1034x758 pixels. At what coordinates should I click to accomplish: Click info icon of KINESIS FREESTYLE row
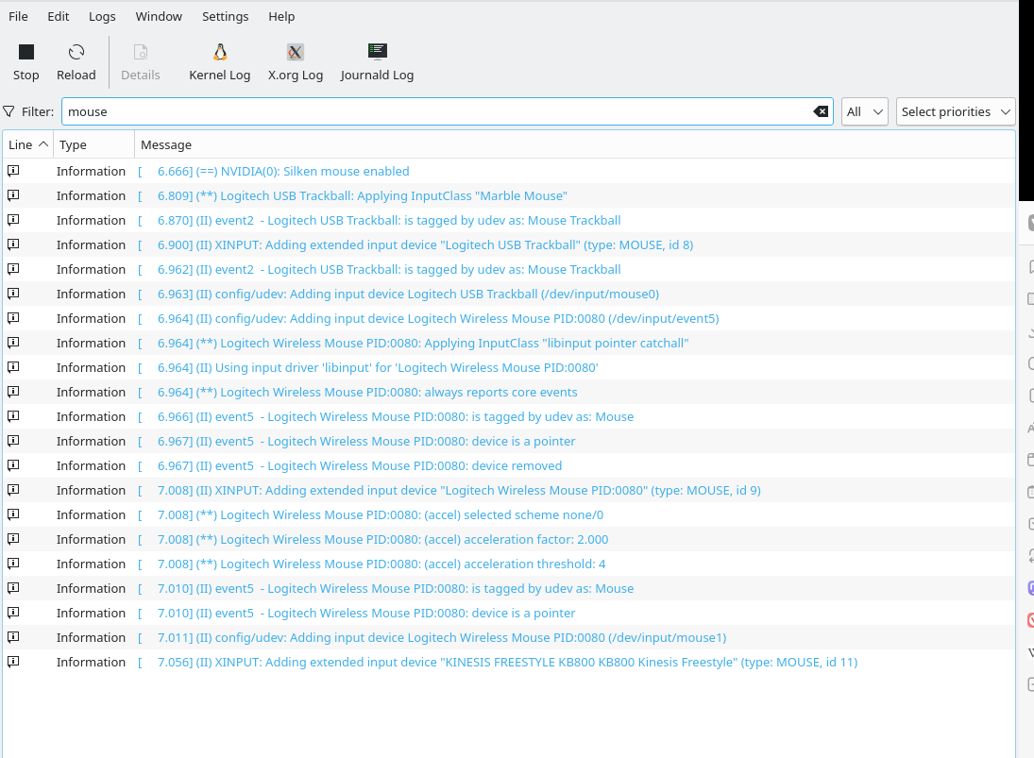[x=13, y=662]
